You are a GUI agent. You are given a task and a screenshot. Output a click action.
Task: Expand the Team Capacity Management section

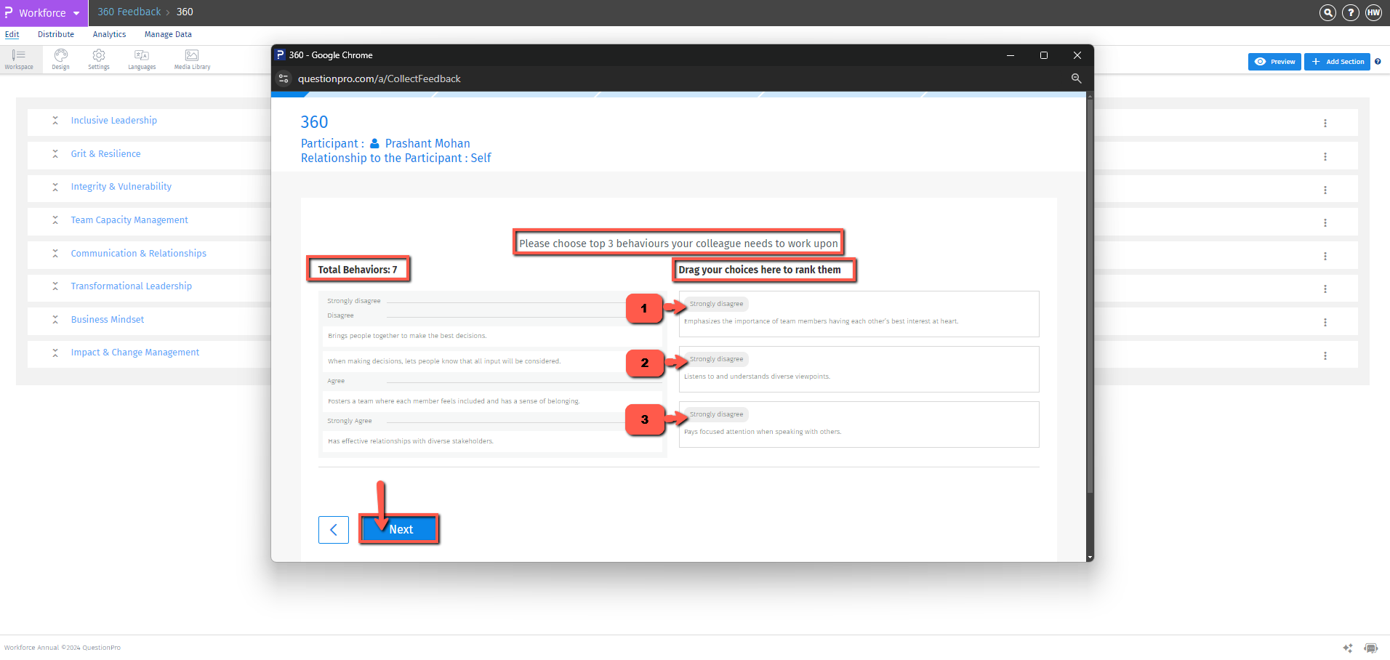[x=55, y=220]
